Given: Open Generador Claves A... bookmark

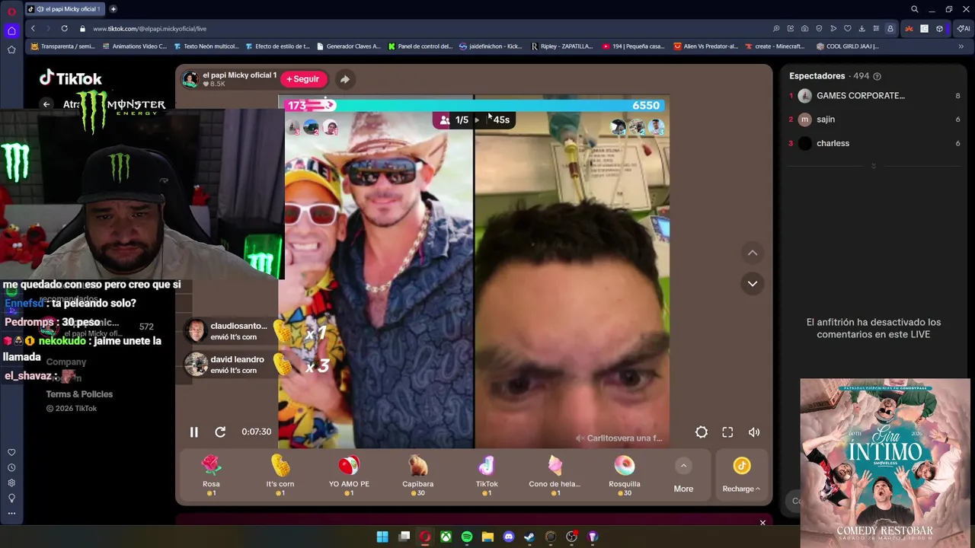Looking at the screenshot, I should tap(348, 46).
